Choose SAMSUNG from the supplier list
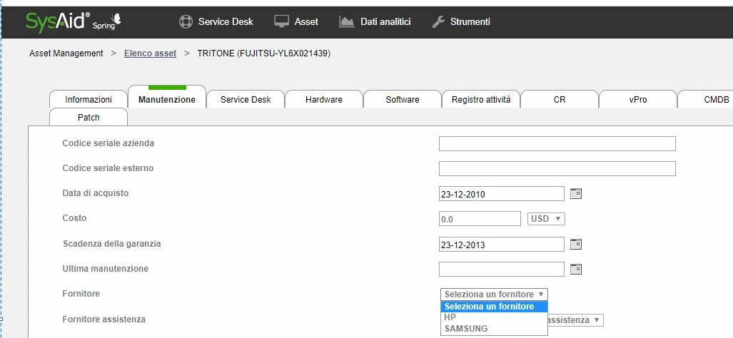 point(494,328)
